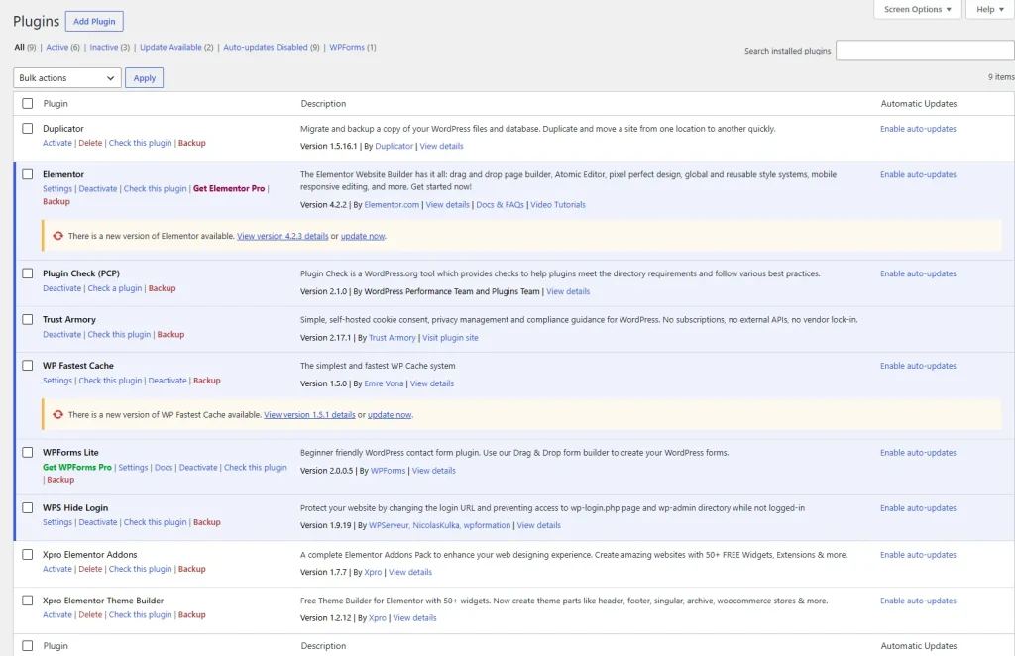1015x656 pixels.
Task: Tick the WPS Hide Login checkbox
Action: pos(27,507)
